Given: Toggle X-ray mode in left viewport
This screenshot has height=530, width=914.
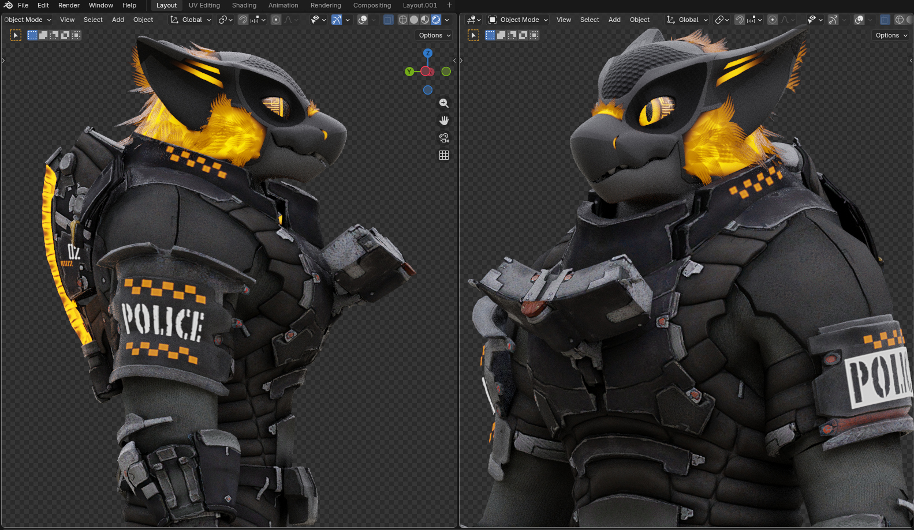Looking at the screenshot, I should (389, 20).
